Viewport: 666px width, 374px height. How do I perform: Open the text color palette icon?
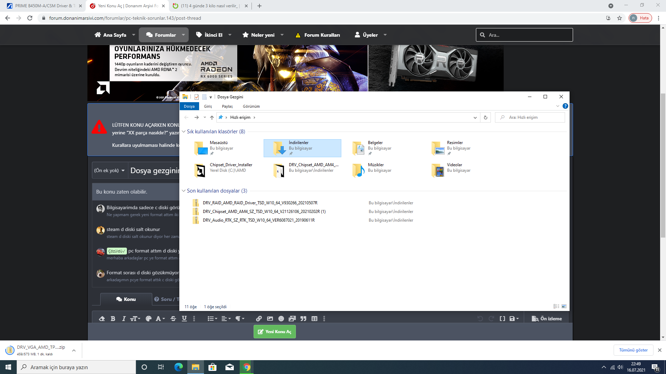pyautogui.click(x=148, y=319)
